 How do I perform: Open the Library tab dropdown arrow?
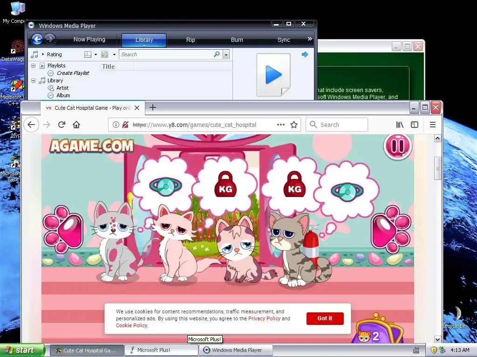(x=144, y=46)
